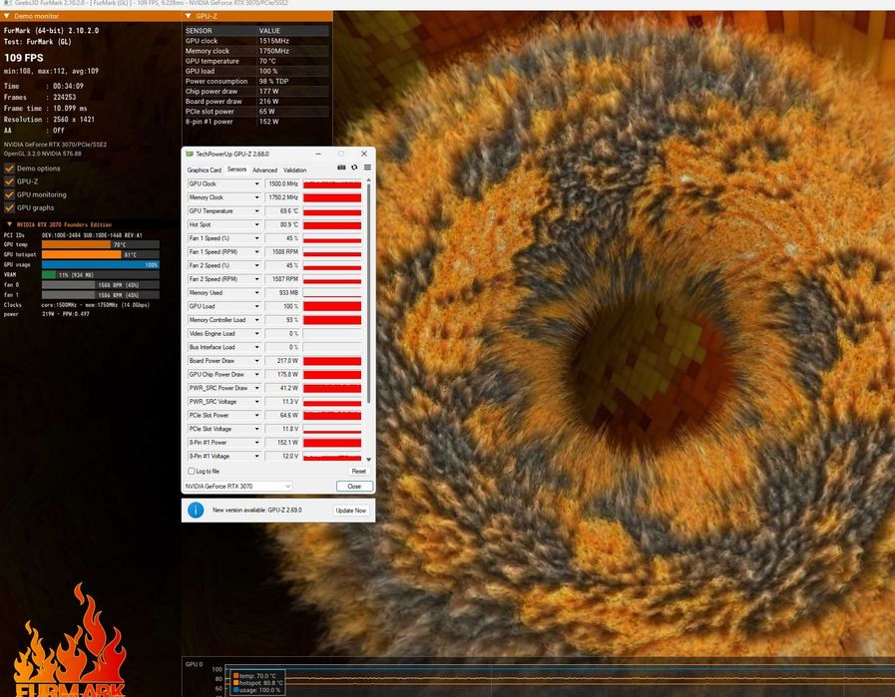Image resolution: width=895 pixels, height=697 pixels.
Task: Collapse the NVIDIA RTX 3070 Founders Edition section
Action: click(x=9, y=224)
